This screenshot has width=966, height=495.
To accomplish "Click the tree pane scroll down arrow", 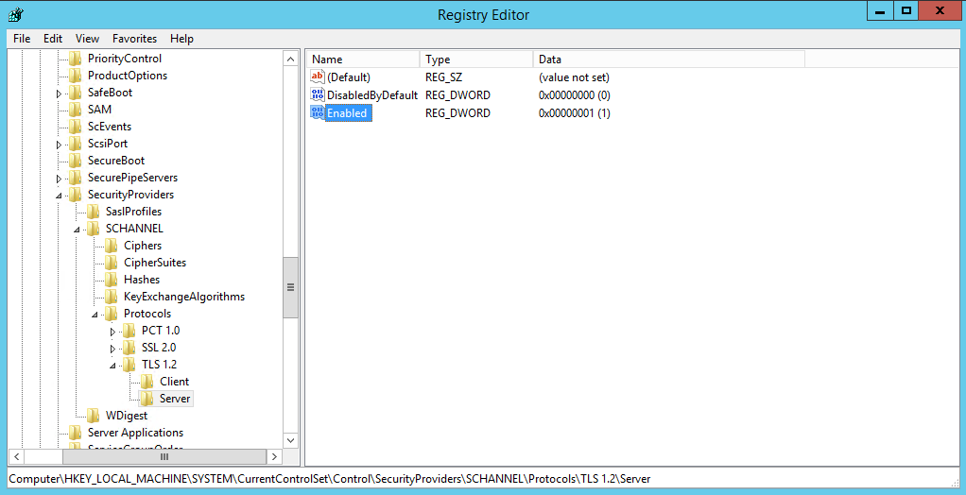I will point(290,440).
